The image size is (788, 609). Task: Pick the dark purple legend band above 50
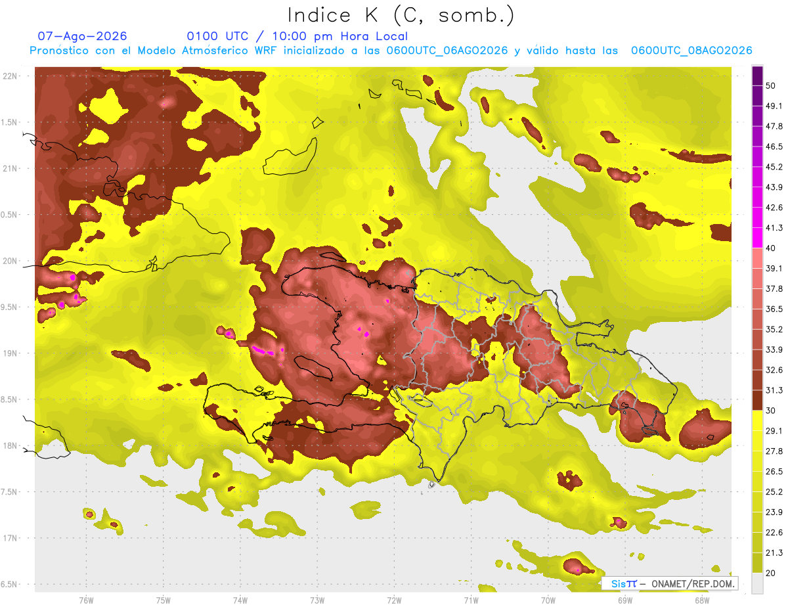(x=757, y=76)
